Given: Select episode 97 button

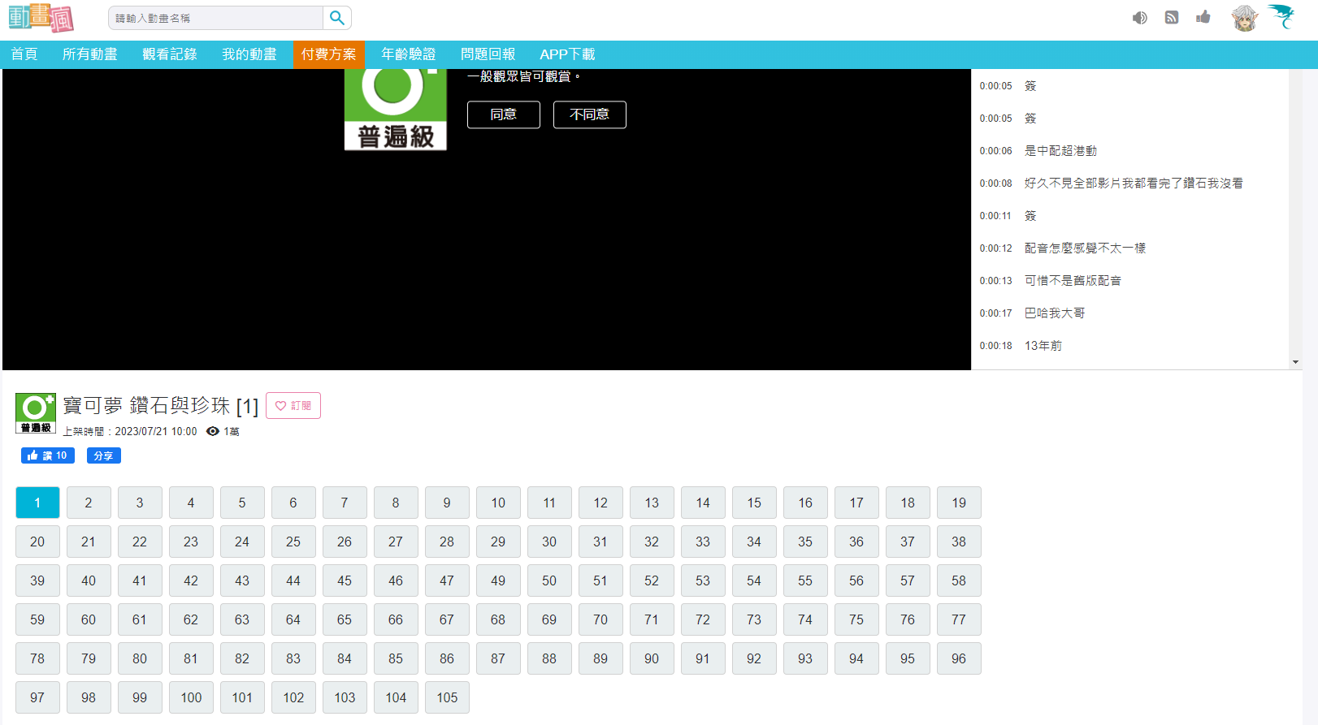Looking at the screenshot, I should click(37, 697).
